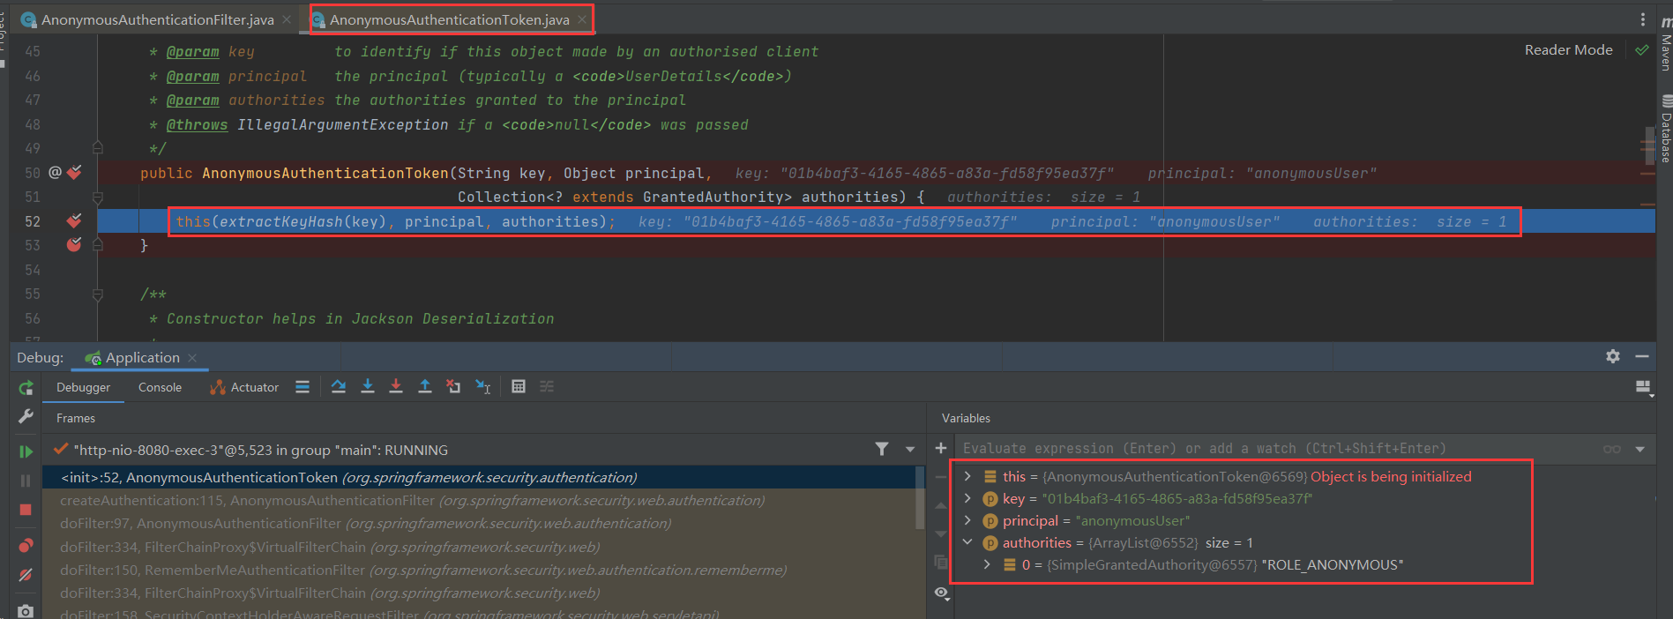Image resolution: width=1673 pixels, height=619 pixels.
Task: Switch to the Console tab
Action: pos(160,387)
